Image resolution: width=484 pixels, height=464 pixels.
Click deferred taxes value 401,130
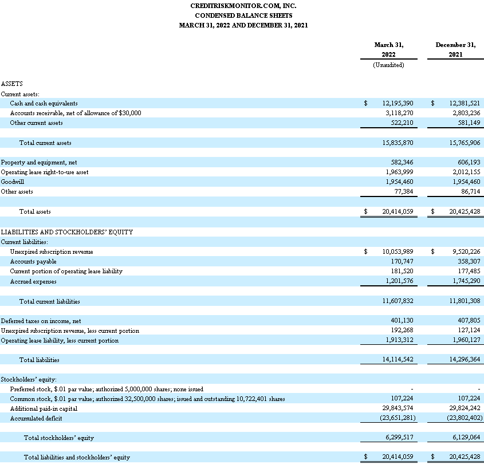pos(402,321)
